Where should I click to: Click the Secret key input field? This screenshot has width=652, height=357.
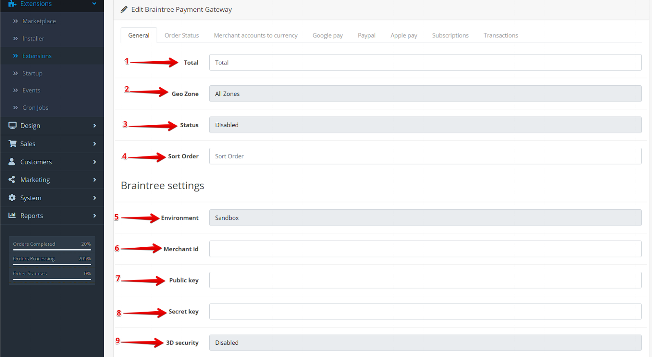click(425, 311)
